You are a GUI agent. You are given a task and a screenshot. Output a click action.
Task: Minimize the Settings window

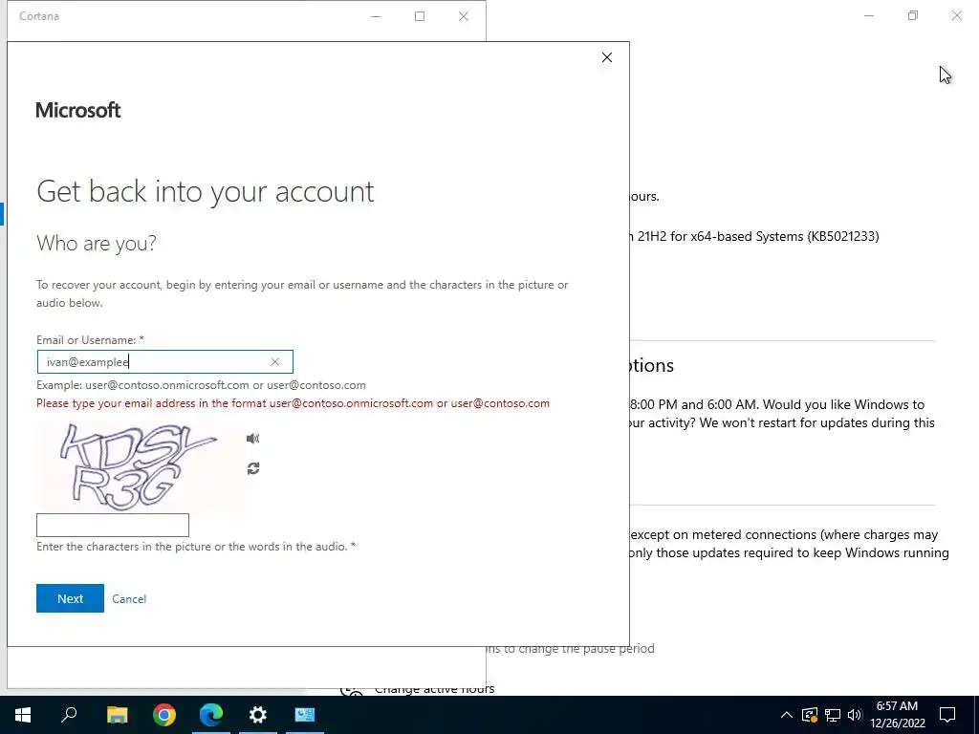[869, 15]
